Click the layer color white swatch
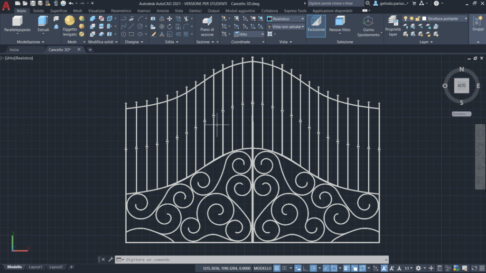Image resolution: width=486 pixels, height=273 pixels. 424,18
